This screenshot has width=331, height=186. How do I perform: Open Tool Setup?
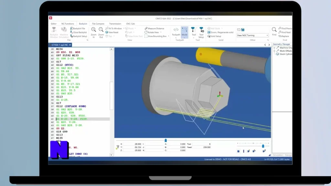pos(201,33)
